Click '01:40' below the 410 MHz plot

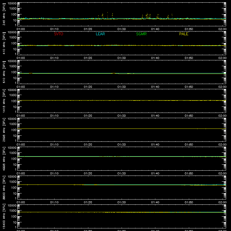[155, 58]
